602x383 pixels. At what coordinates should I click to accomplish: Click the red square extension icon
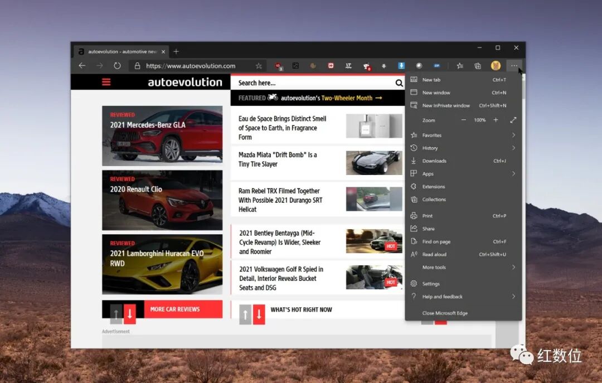pos(331,66)
